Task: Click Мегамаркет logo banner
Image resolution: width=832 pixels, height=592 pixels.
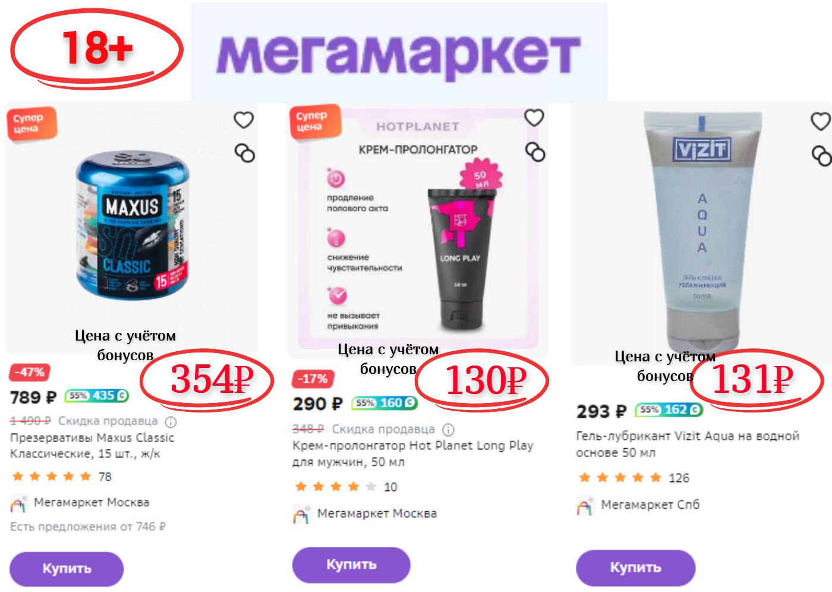Action: (x=399, y=52)
